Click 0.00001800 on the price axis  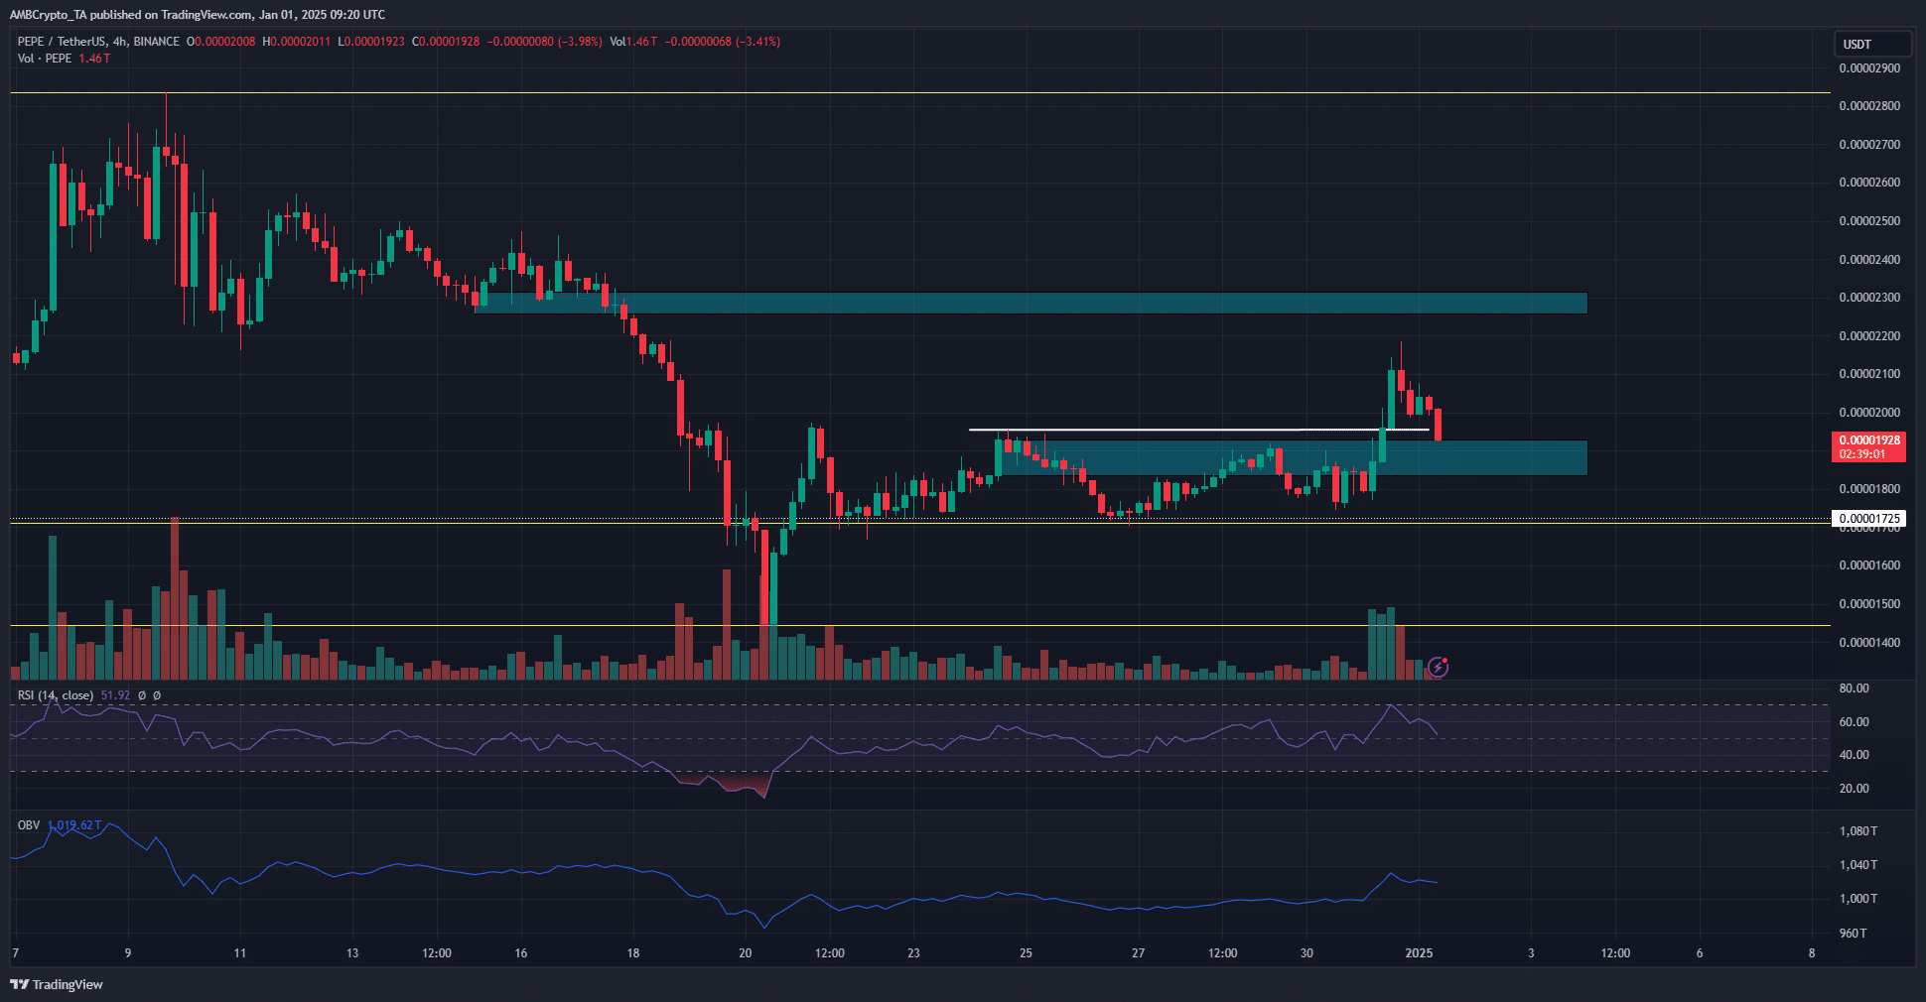pos(1869,489)
